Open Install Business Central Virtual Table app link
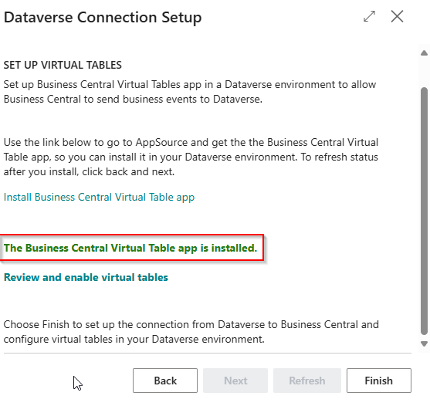The width and height of the screenshot is (430, 406). (99, 197)
